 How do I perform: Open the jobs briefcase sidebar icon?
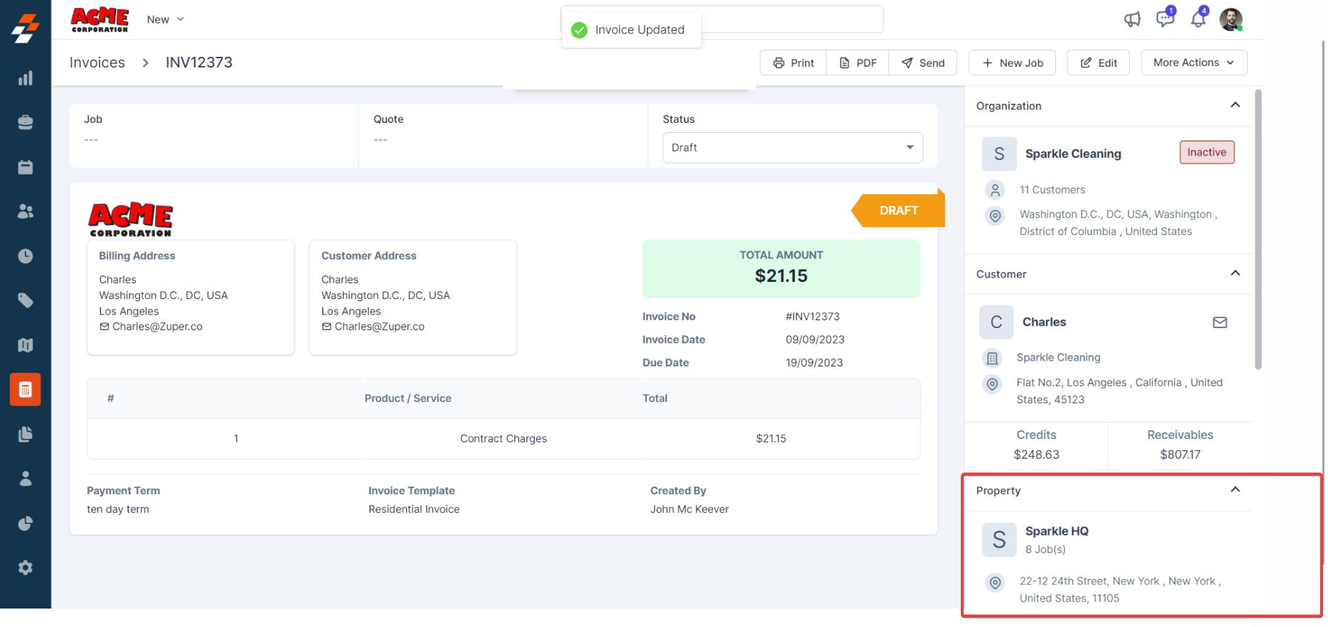pyautogui.click(x=26, y=122)
